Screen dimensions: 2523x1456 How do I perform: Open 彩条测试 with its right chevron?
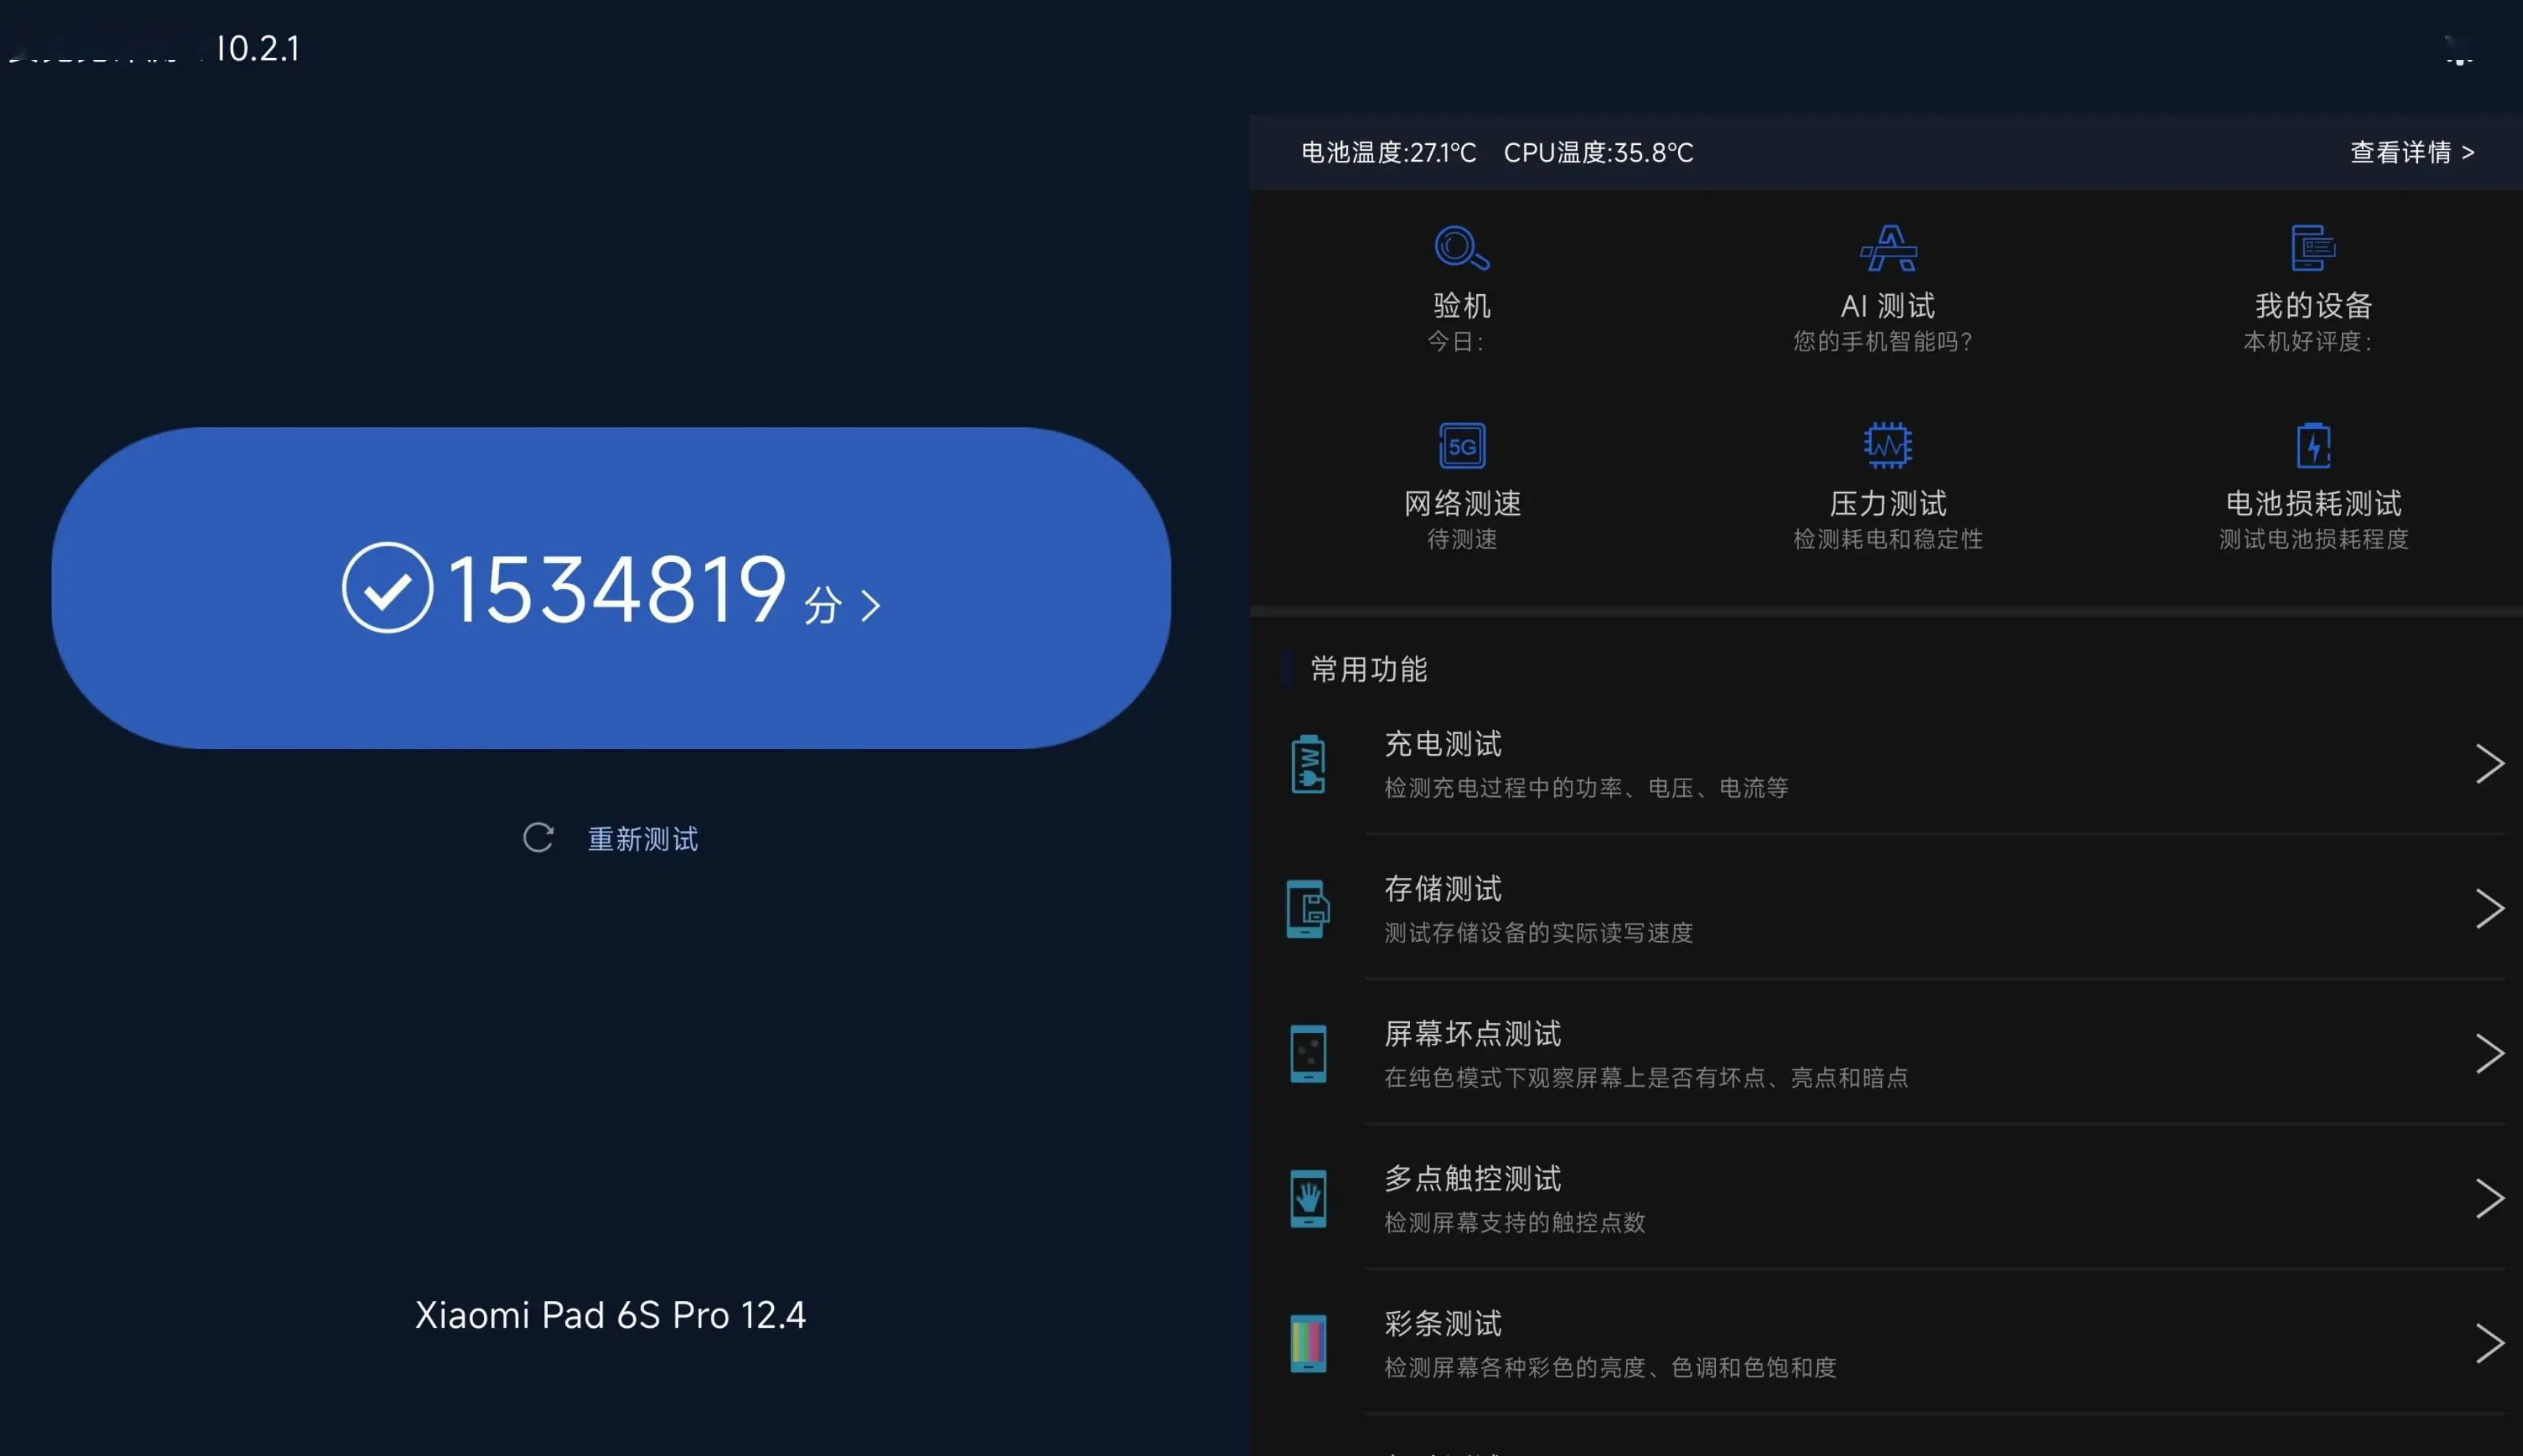(x=2489, y=1343)
